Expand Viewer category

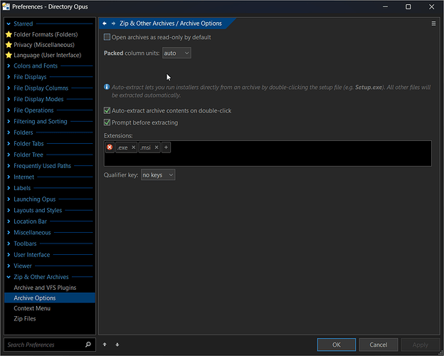pyautogui.click(x=9, y=266)
